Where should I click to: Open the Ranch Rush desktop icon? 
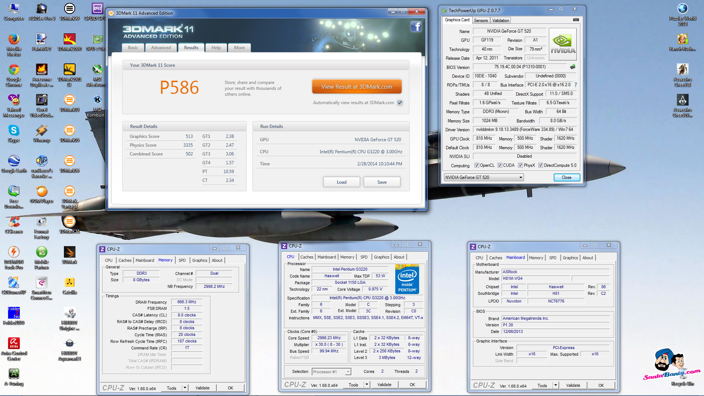pyautogui.click(x=682, y=42)
